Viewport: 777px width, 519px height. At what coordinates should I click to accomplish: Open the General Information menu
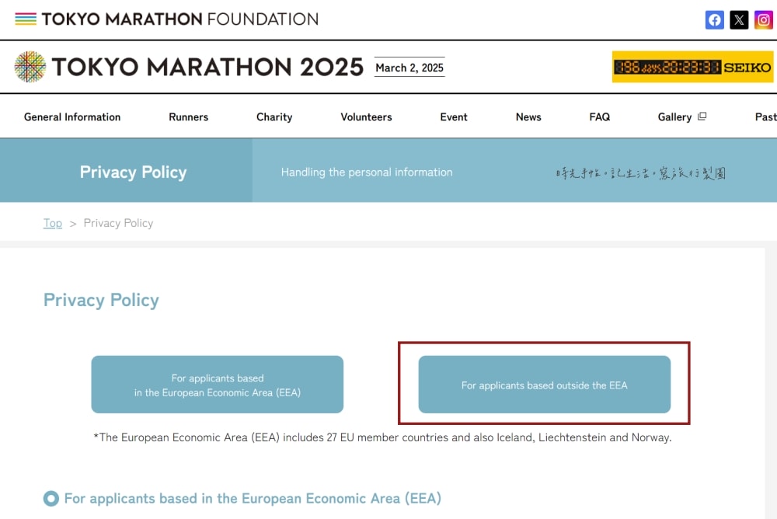pos(72,117)
